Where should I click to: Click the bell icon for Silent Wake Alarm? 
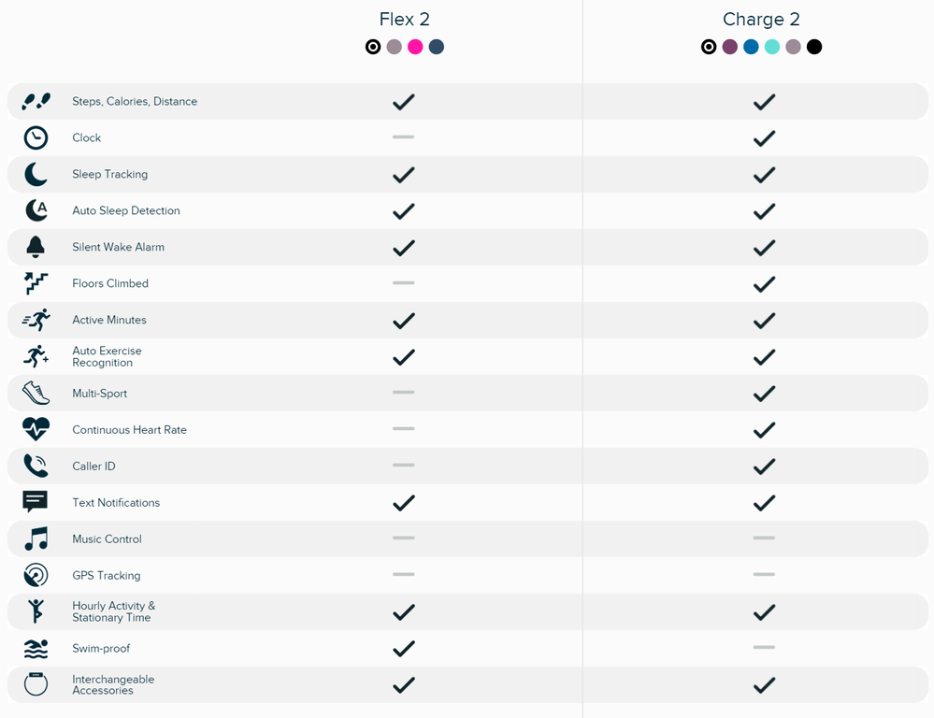36,247
